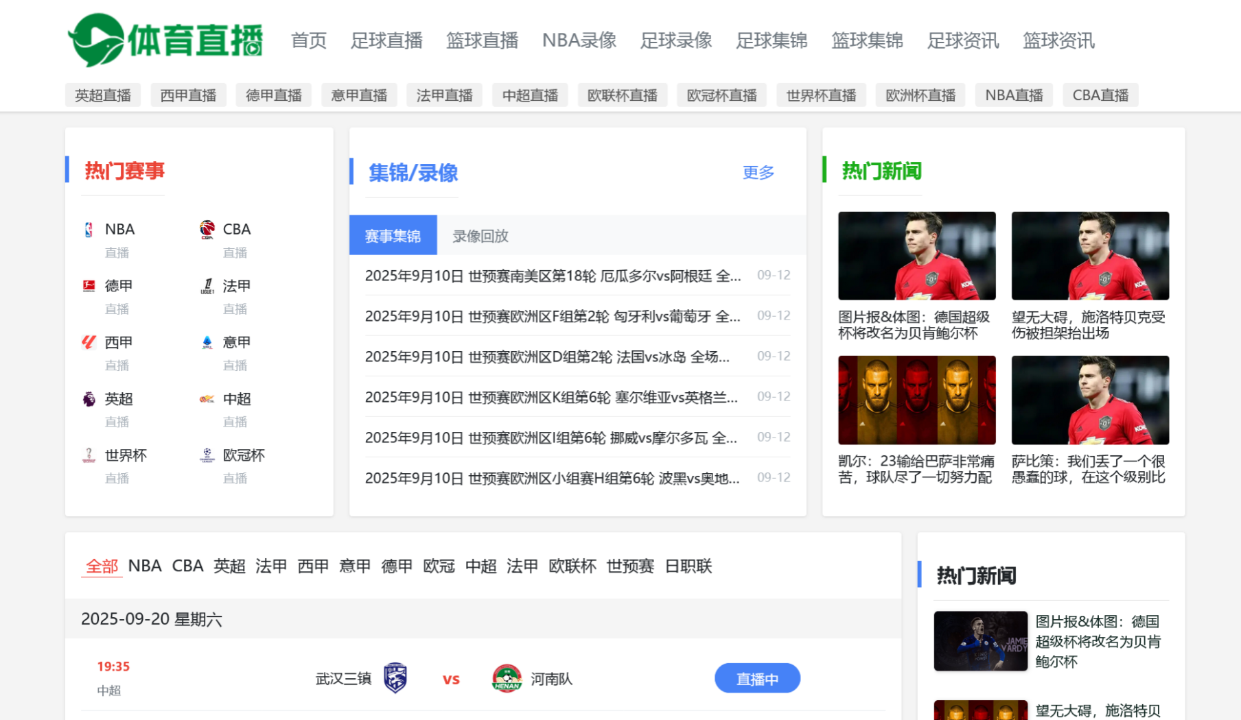The image size is (1241, 720).
Task: Click the 英超直播 tag button
Action: click(103, 95)
